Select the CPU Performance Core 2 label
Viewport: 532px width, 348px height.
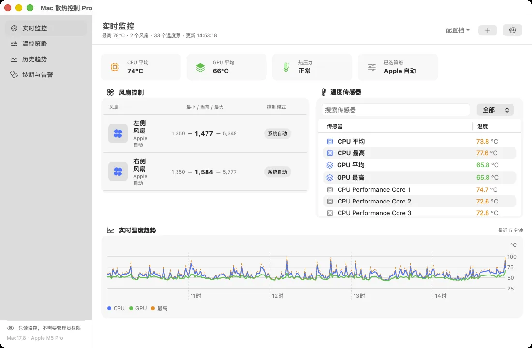point(374,201)
